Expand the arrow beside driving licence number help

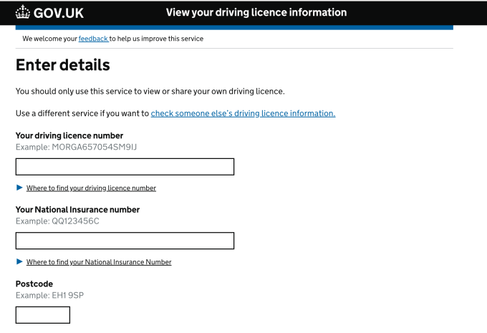click(x=19, y=188)
